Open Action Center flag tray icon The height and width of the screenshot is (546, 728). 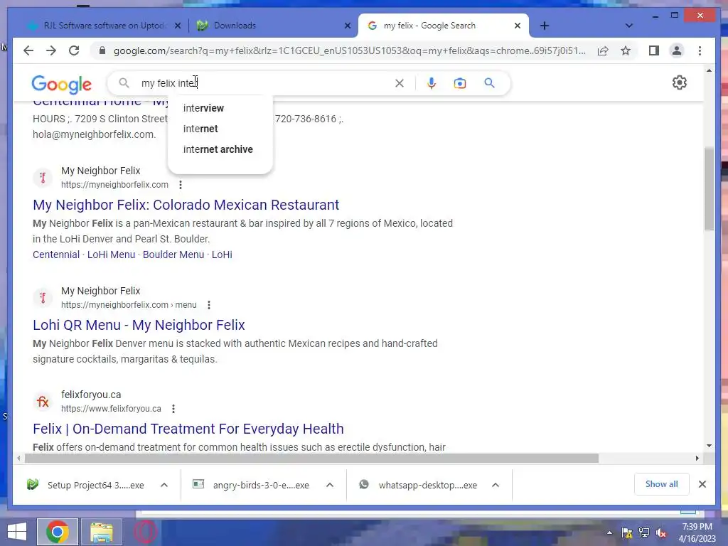pyautogui.click(x=627, y=532)
